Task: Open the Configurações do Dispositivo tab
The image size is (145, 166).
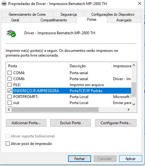Action: (x=113, y=14)
